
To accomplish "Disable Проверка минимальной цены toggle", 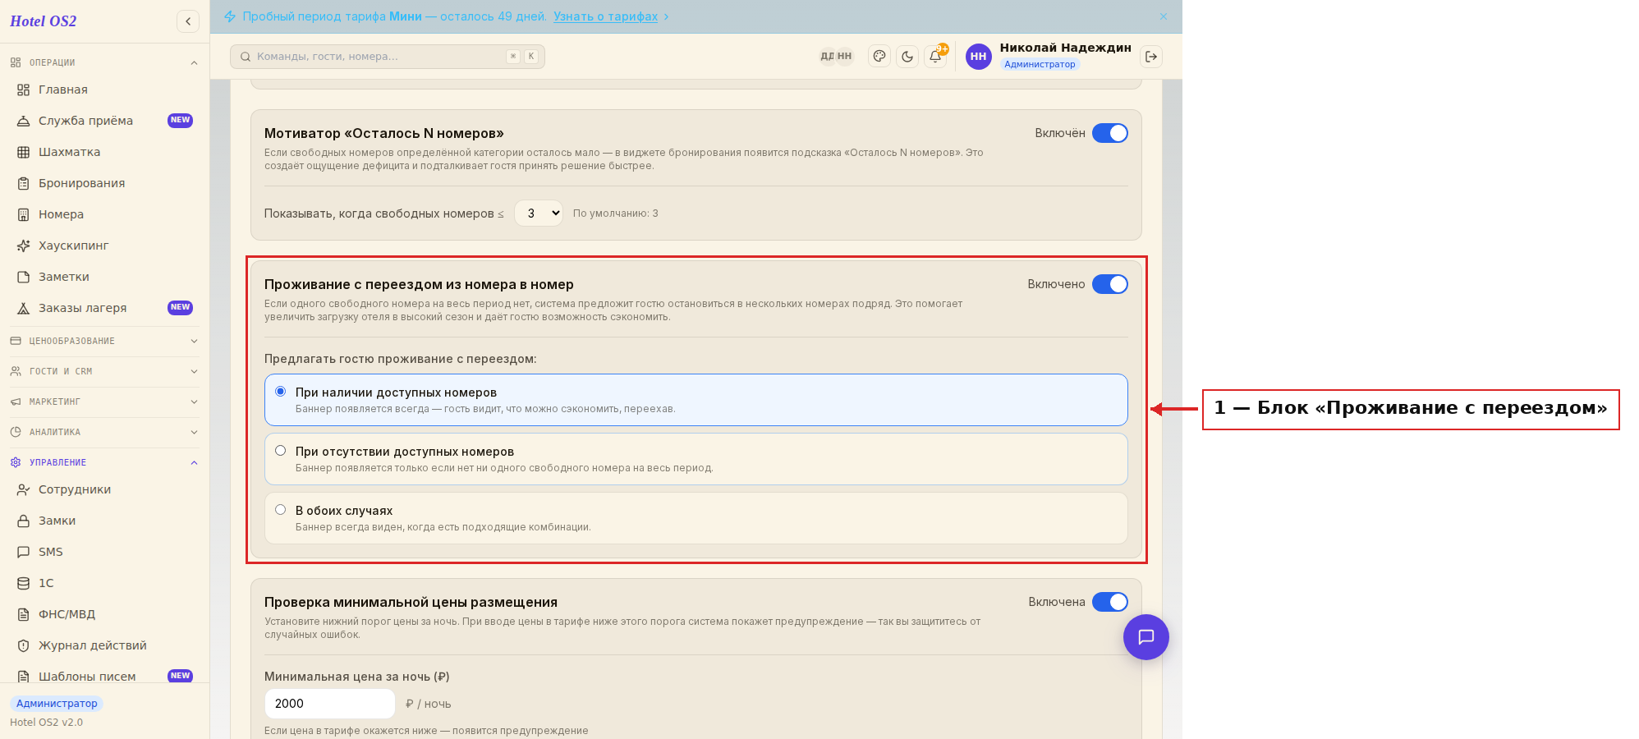I will tap(1110, 602).
